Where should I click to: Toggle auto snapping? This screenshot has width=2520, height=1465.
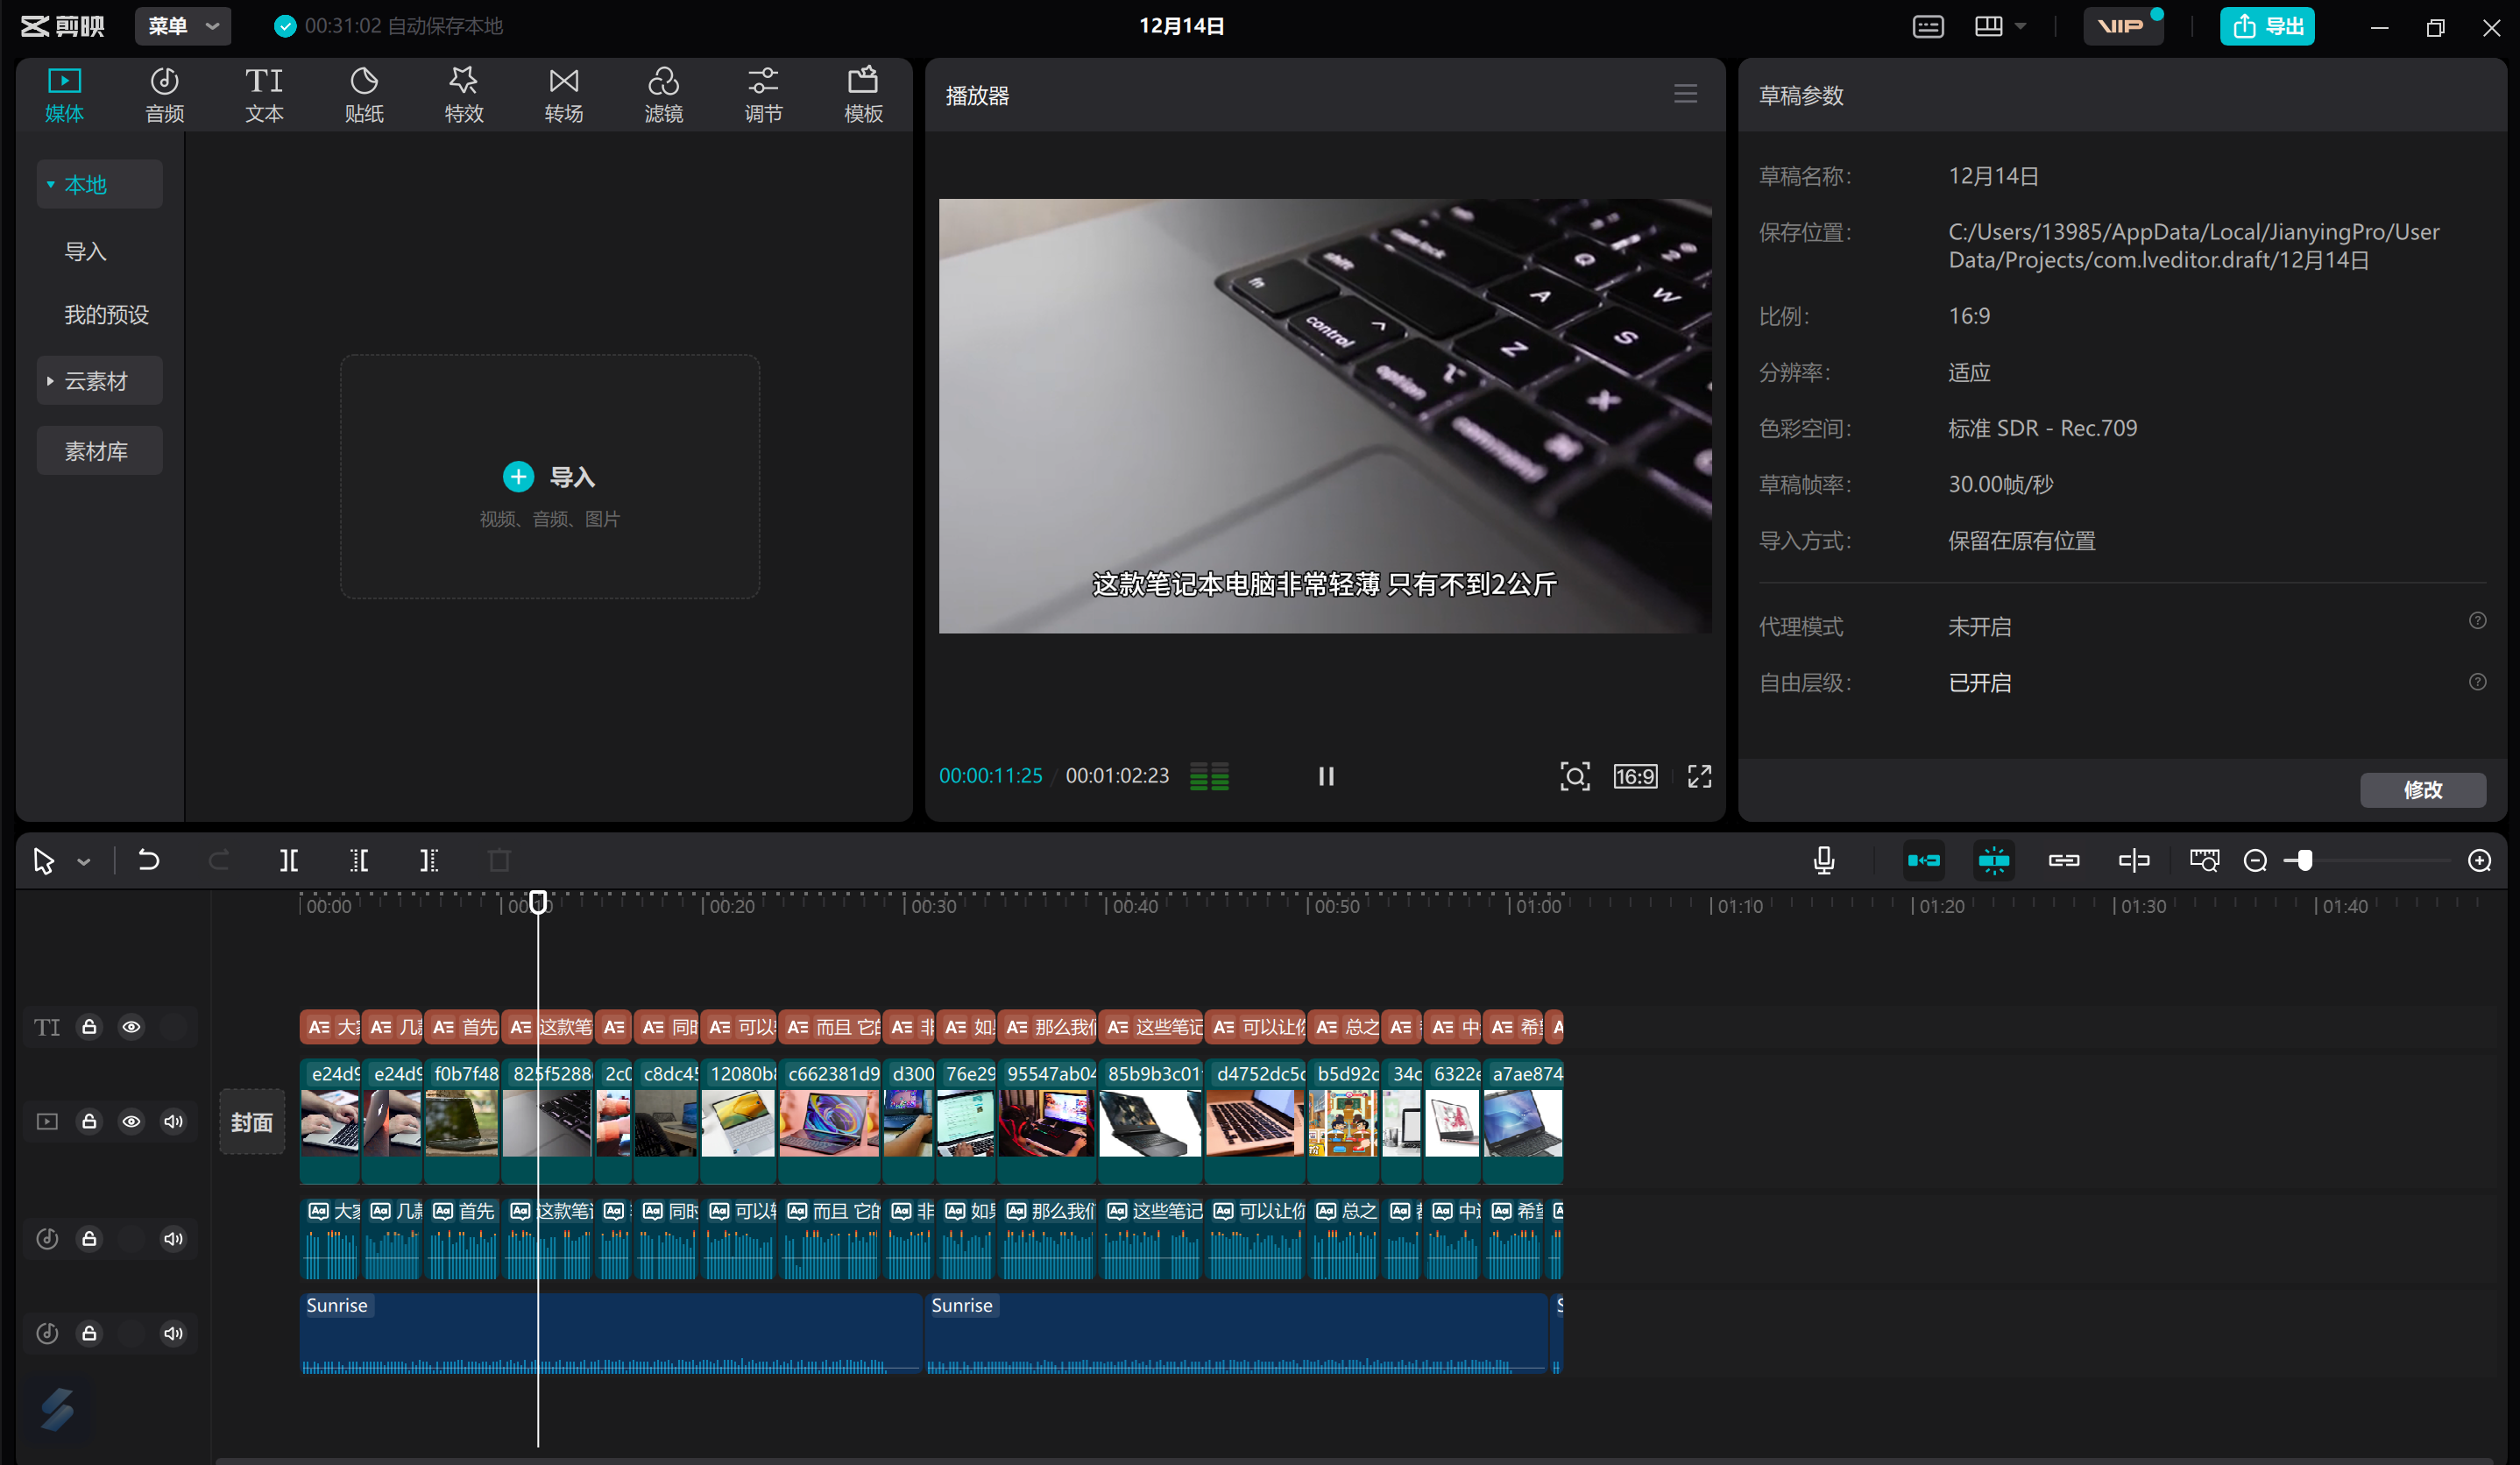(x=1993, y=860)
